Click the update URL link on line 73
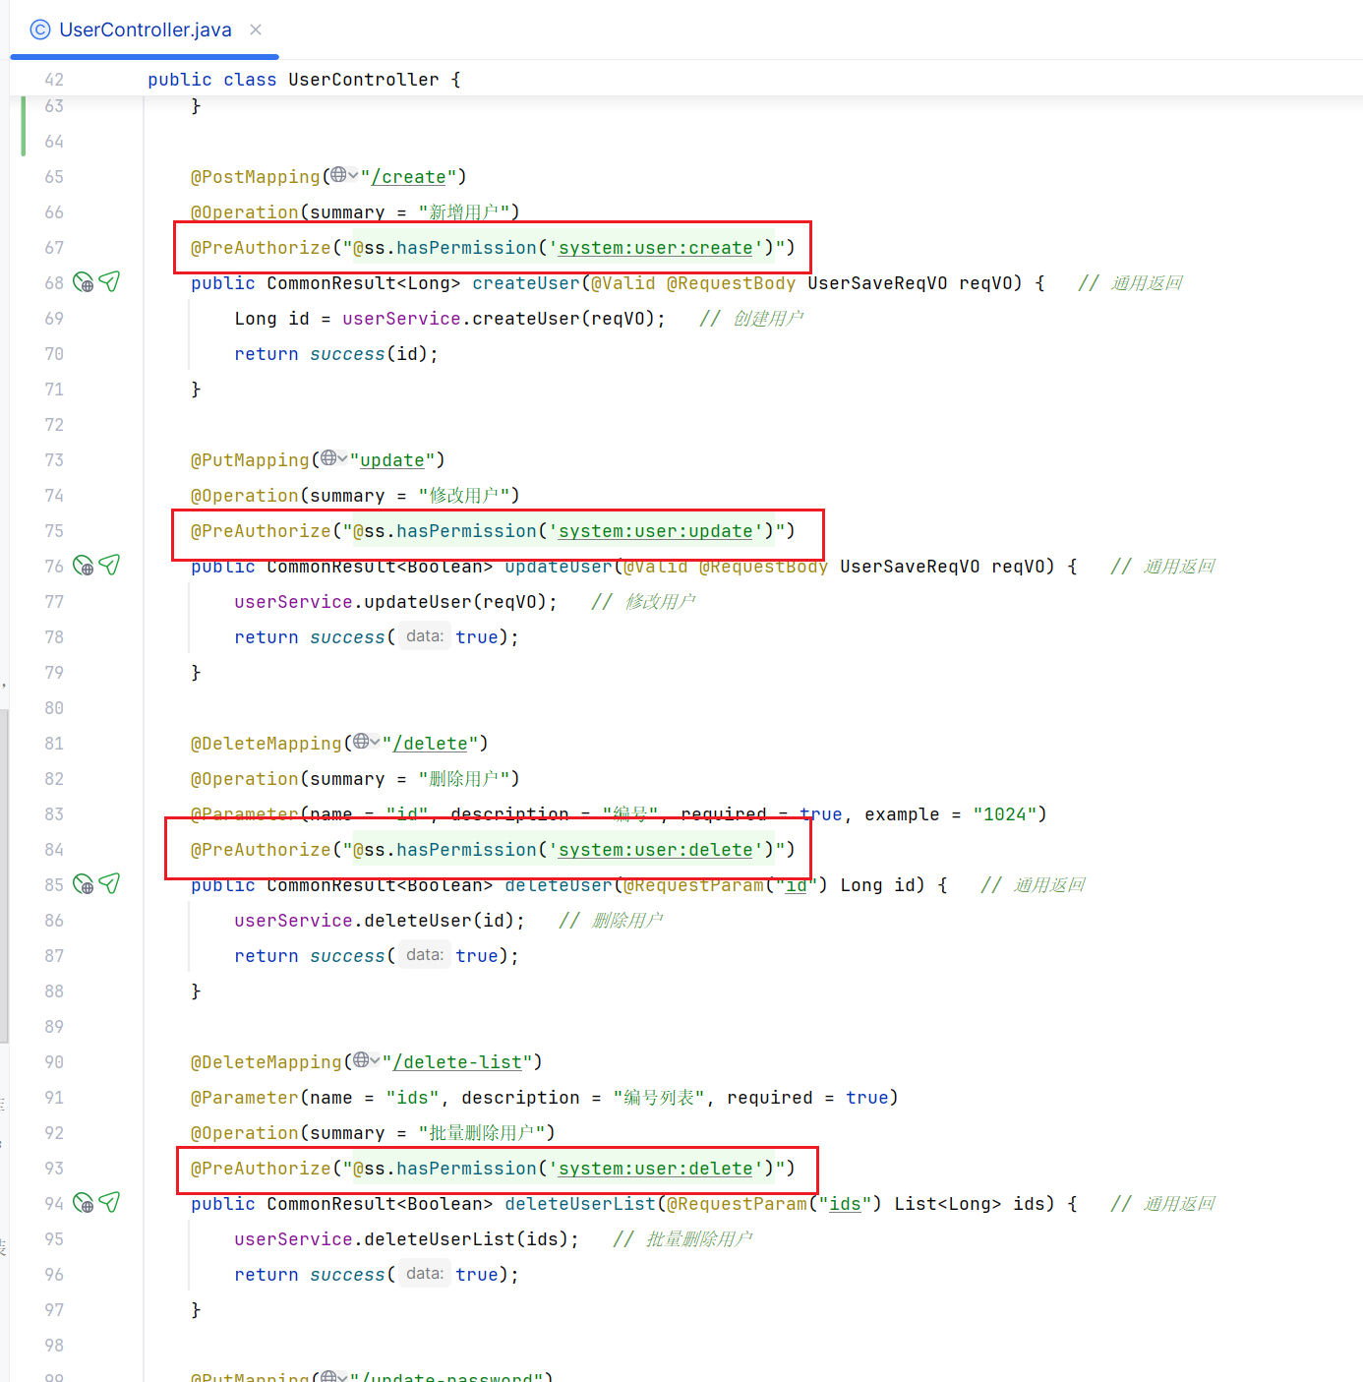 point(392,460)
